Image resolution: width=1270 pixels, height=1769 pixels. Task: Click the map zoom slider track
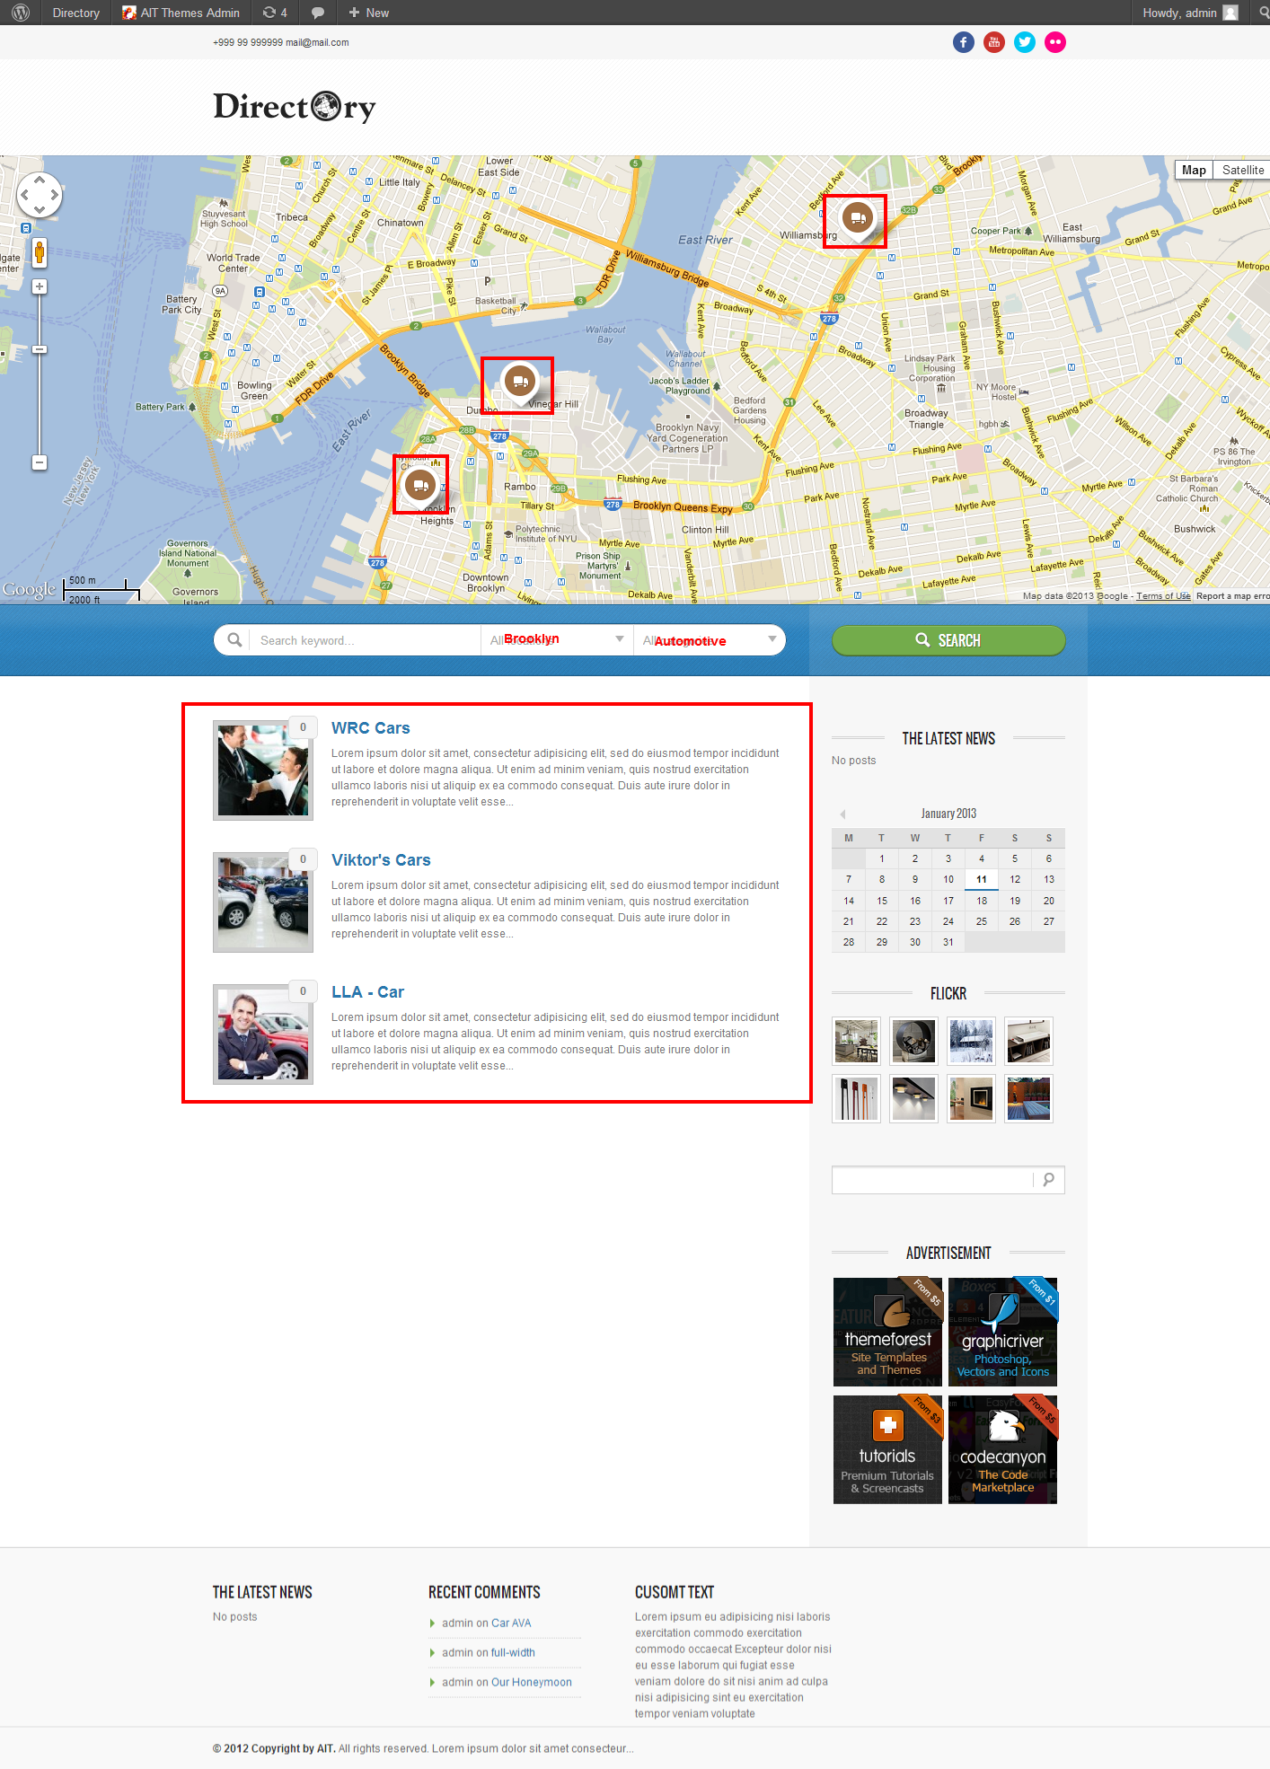pos(40,404)
